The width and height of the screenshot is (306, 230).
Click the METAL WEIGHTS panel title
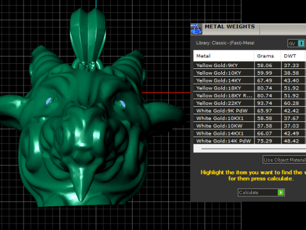coord(229,27)
